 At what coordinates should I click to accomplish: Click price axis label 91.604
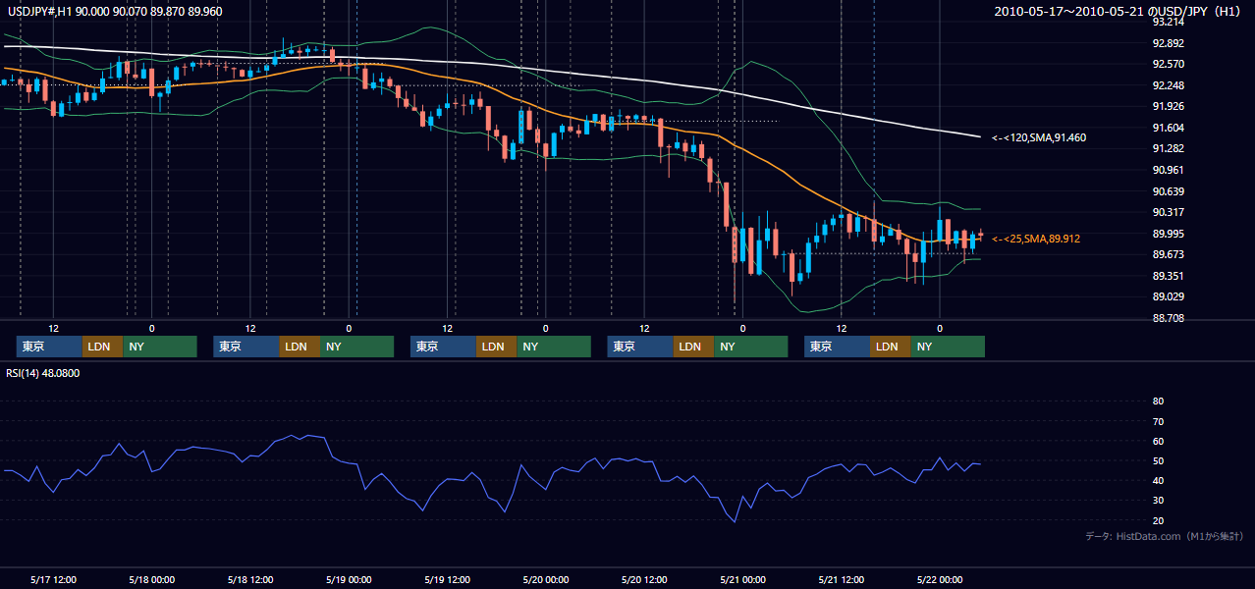[x=1169, y=128]
